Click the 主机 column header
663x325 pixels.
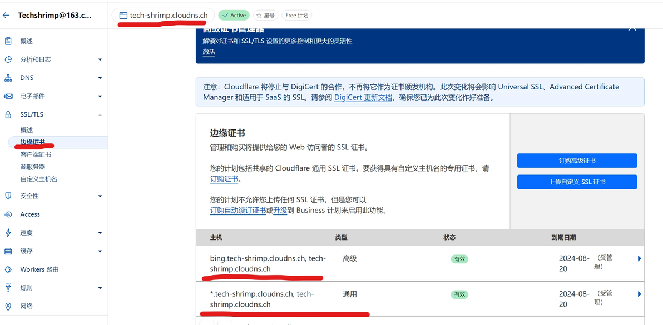point(216,238)
